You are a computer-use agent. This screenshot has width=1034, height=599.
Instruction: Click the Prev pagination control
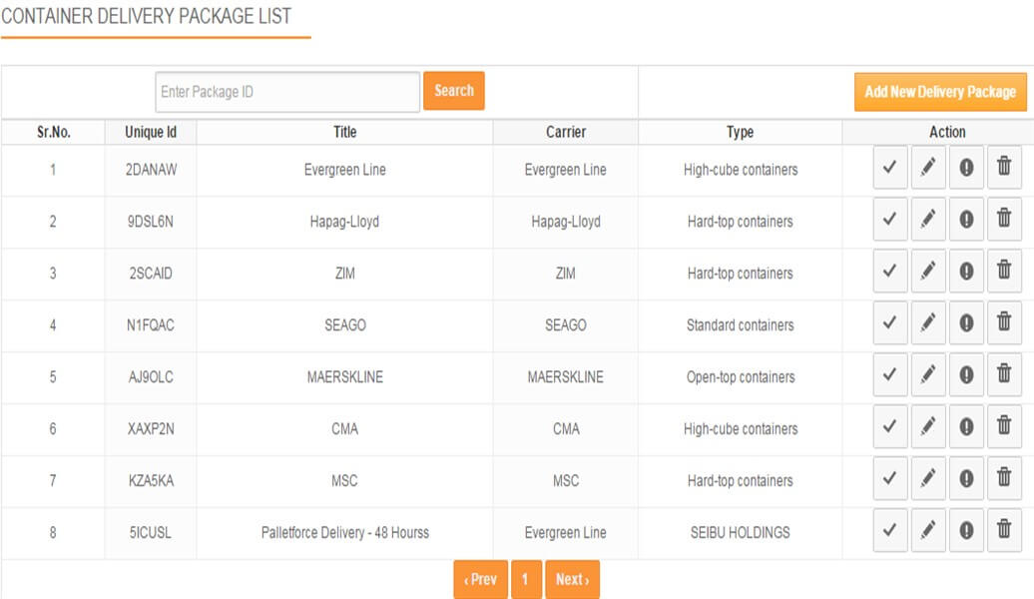tap(480, 579)
